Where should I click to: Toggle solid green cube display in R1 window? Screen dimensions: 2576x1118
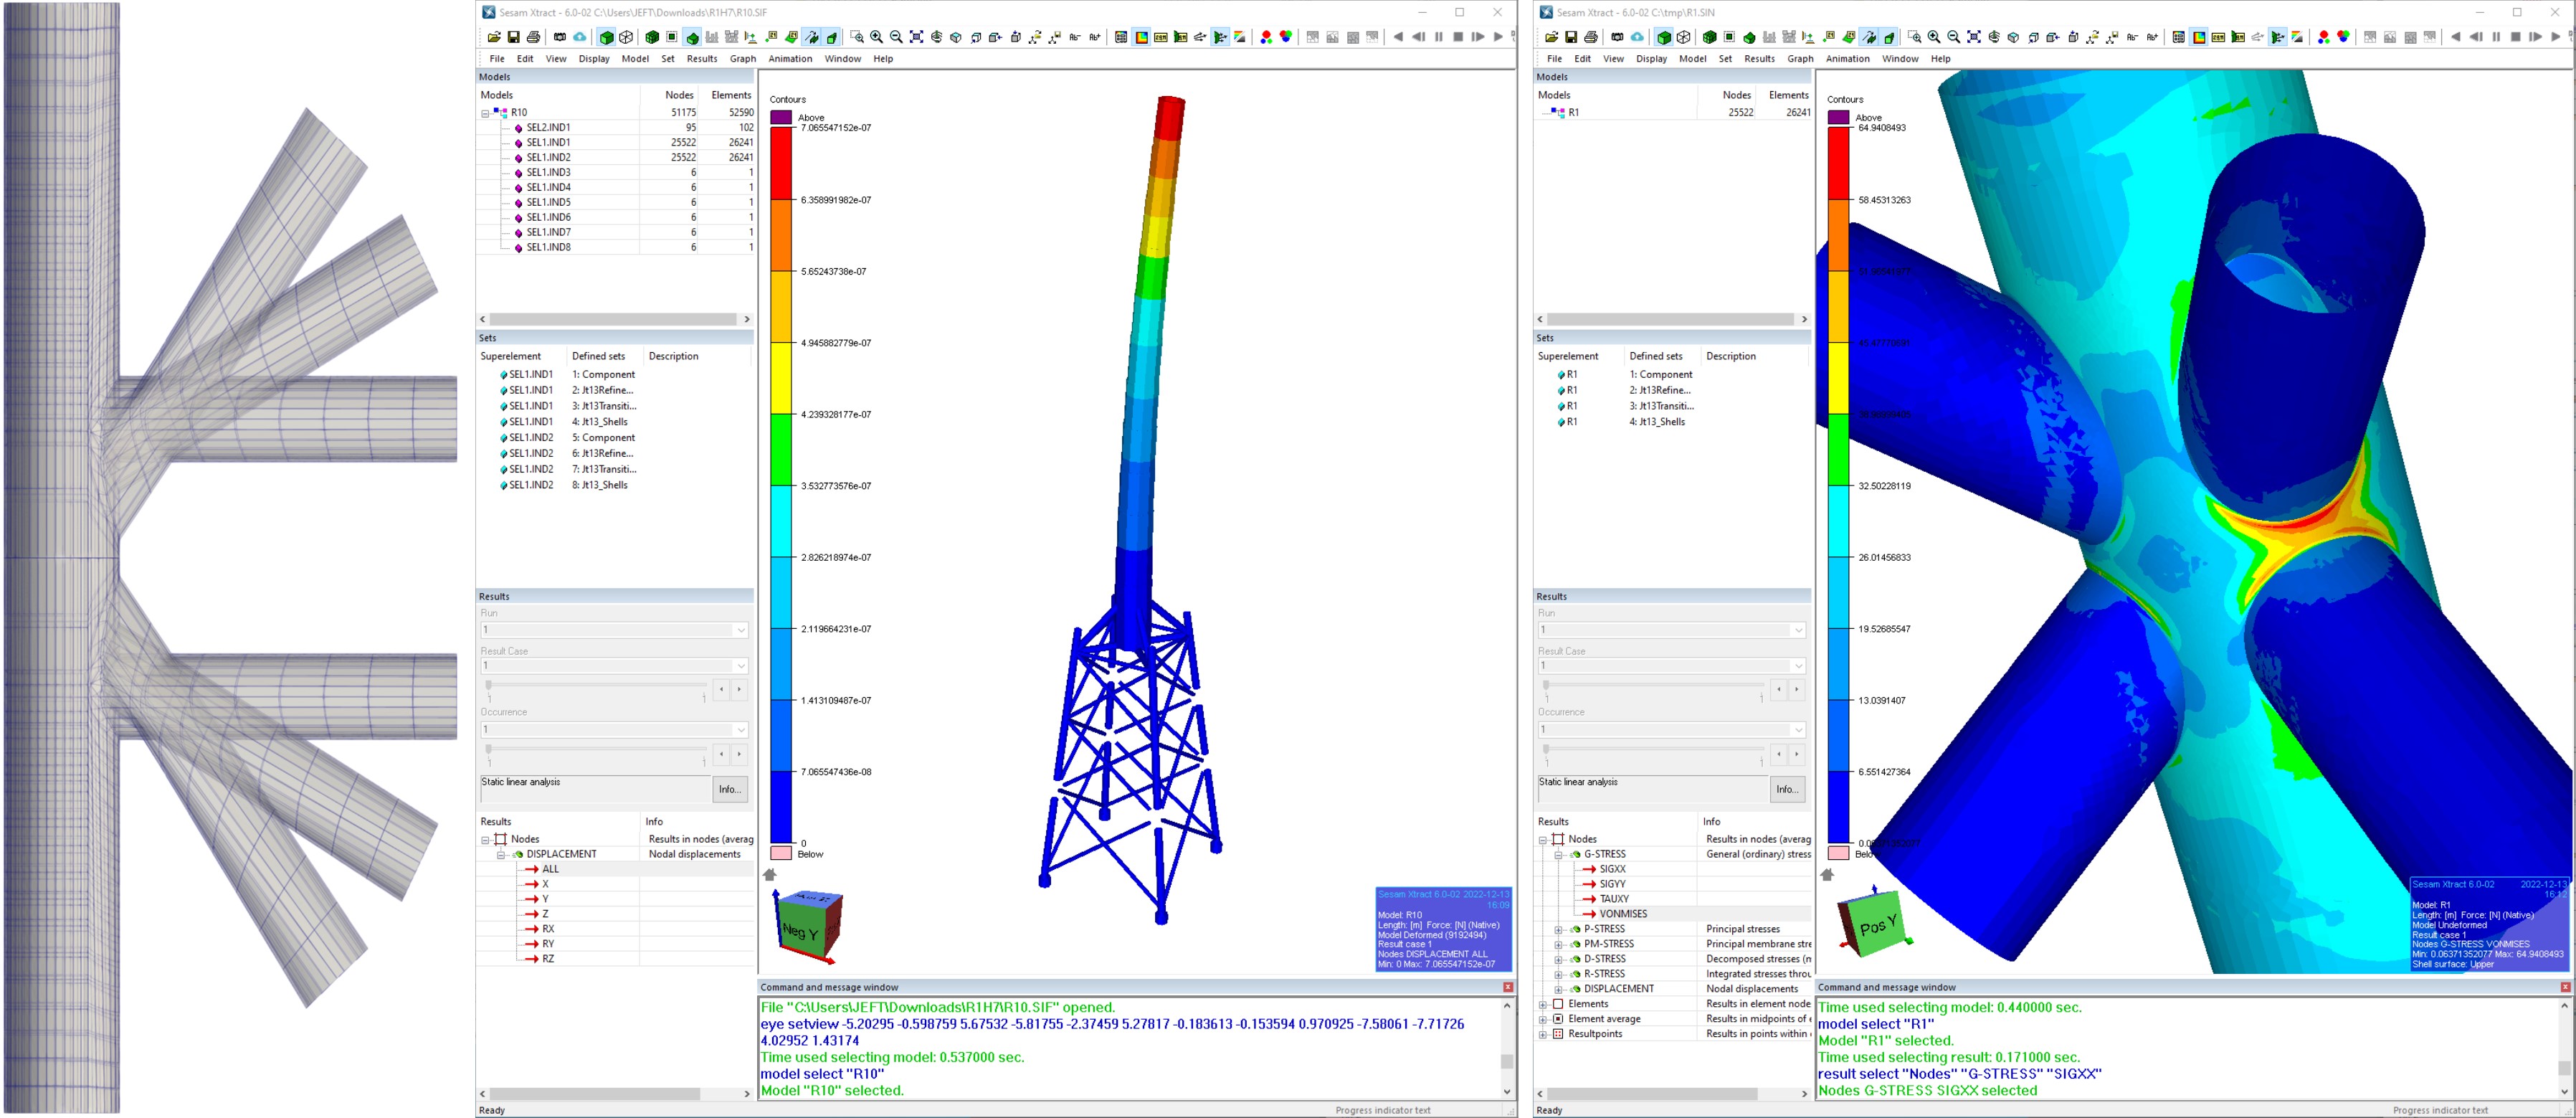1664,37
